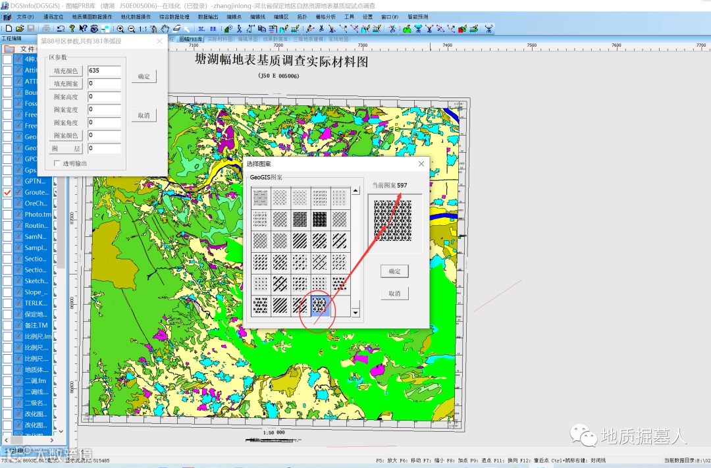Click the layer tree scroll-left arrow
711x468 pixels.
(x=7, y=440)
